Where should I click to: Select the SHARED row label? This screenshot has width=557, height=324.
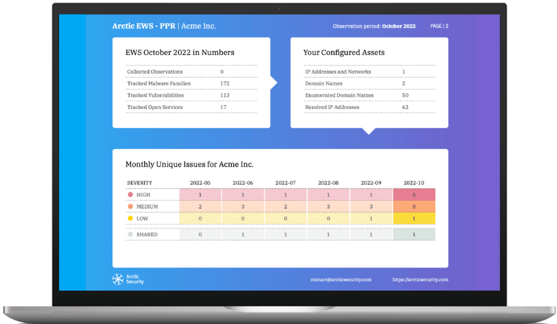tap(147, 234)
